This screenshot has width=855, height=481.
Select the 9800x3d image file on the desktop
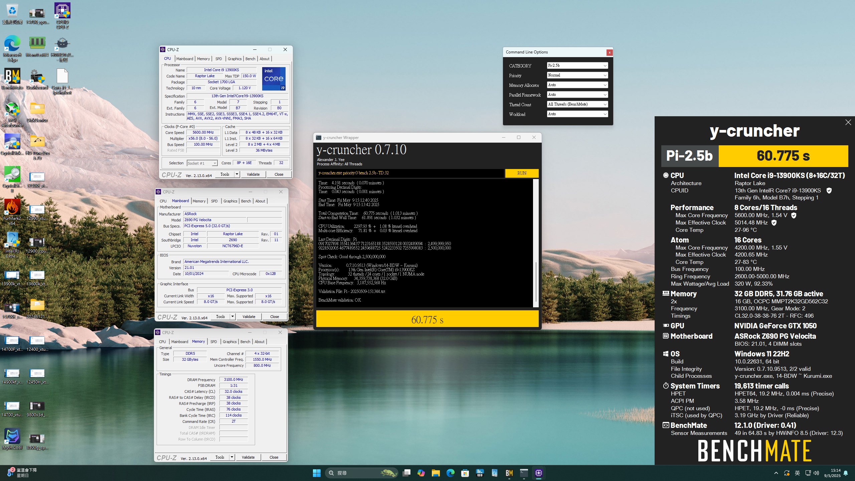(x=37, y=409)
